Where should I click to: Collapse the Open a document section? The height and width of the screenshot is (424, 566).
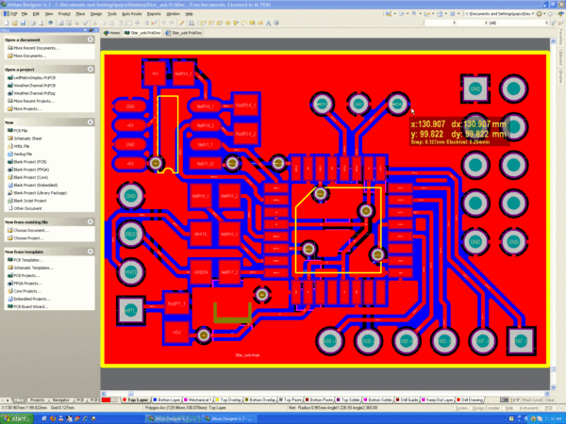point(91,40)
